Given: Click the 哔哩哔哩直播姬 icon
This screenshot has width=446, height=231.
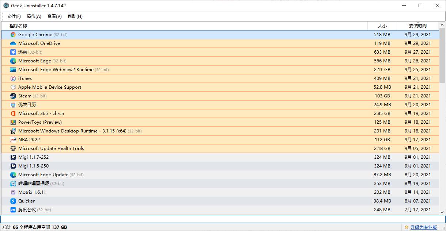Looking at the screenshot, I should pos(13,184).
